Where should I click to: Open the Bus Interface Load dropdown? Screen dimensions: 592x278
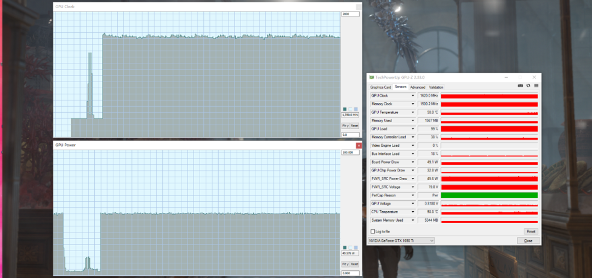413,154
